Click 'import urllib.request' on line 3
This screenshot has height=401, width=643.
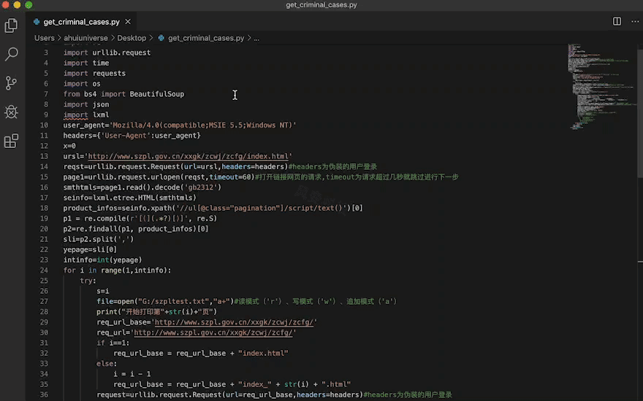pos(107,52)
